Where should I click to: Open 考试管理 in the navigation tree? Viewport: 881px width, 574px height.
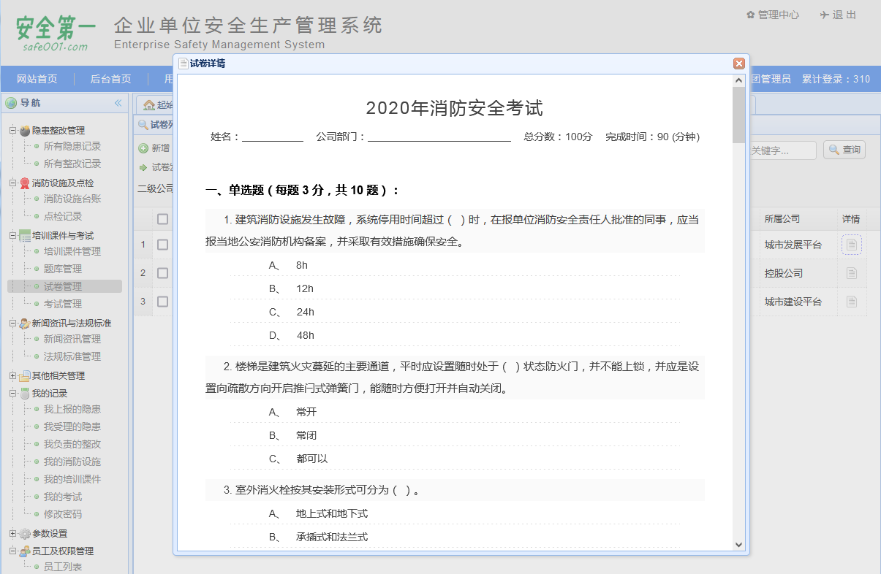point(63,304)
